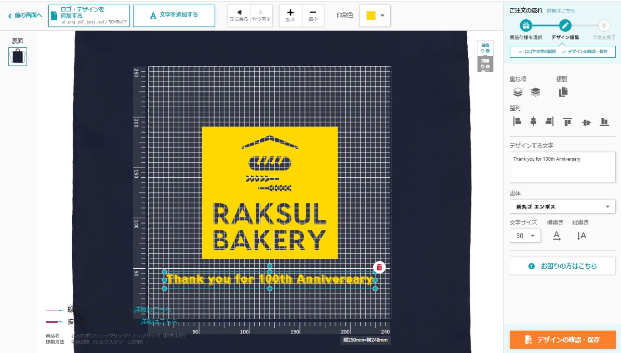This screenshot has height=353, width=621.
Task: Click top-center resize handle of text box
Action: [270, 271]
